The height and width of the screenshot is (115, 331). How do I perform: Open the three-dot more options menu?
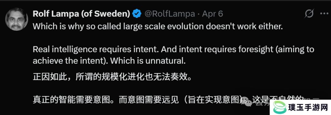tap(324, 14)
